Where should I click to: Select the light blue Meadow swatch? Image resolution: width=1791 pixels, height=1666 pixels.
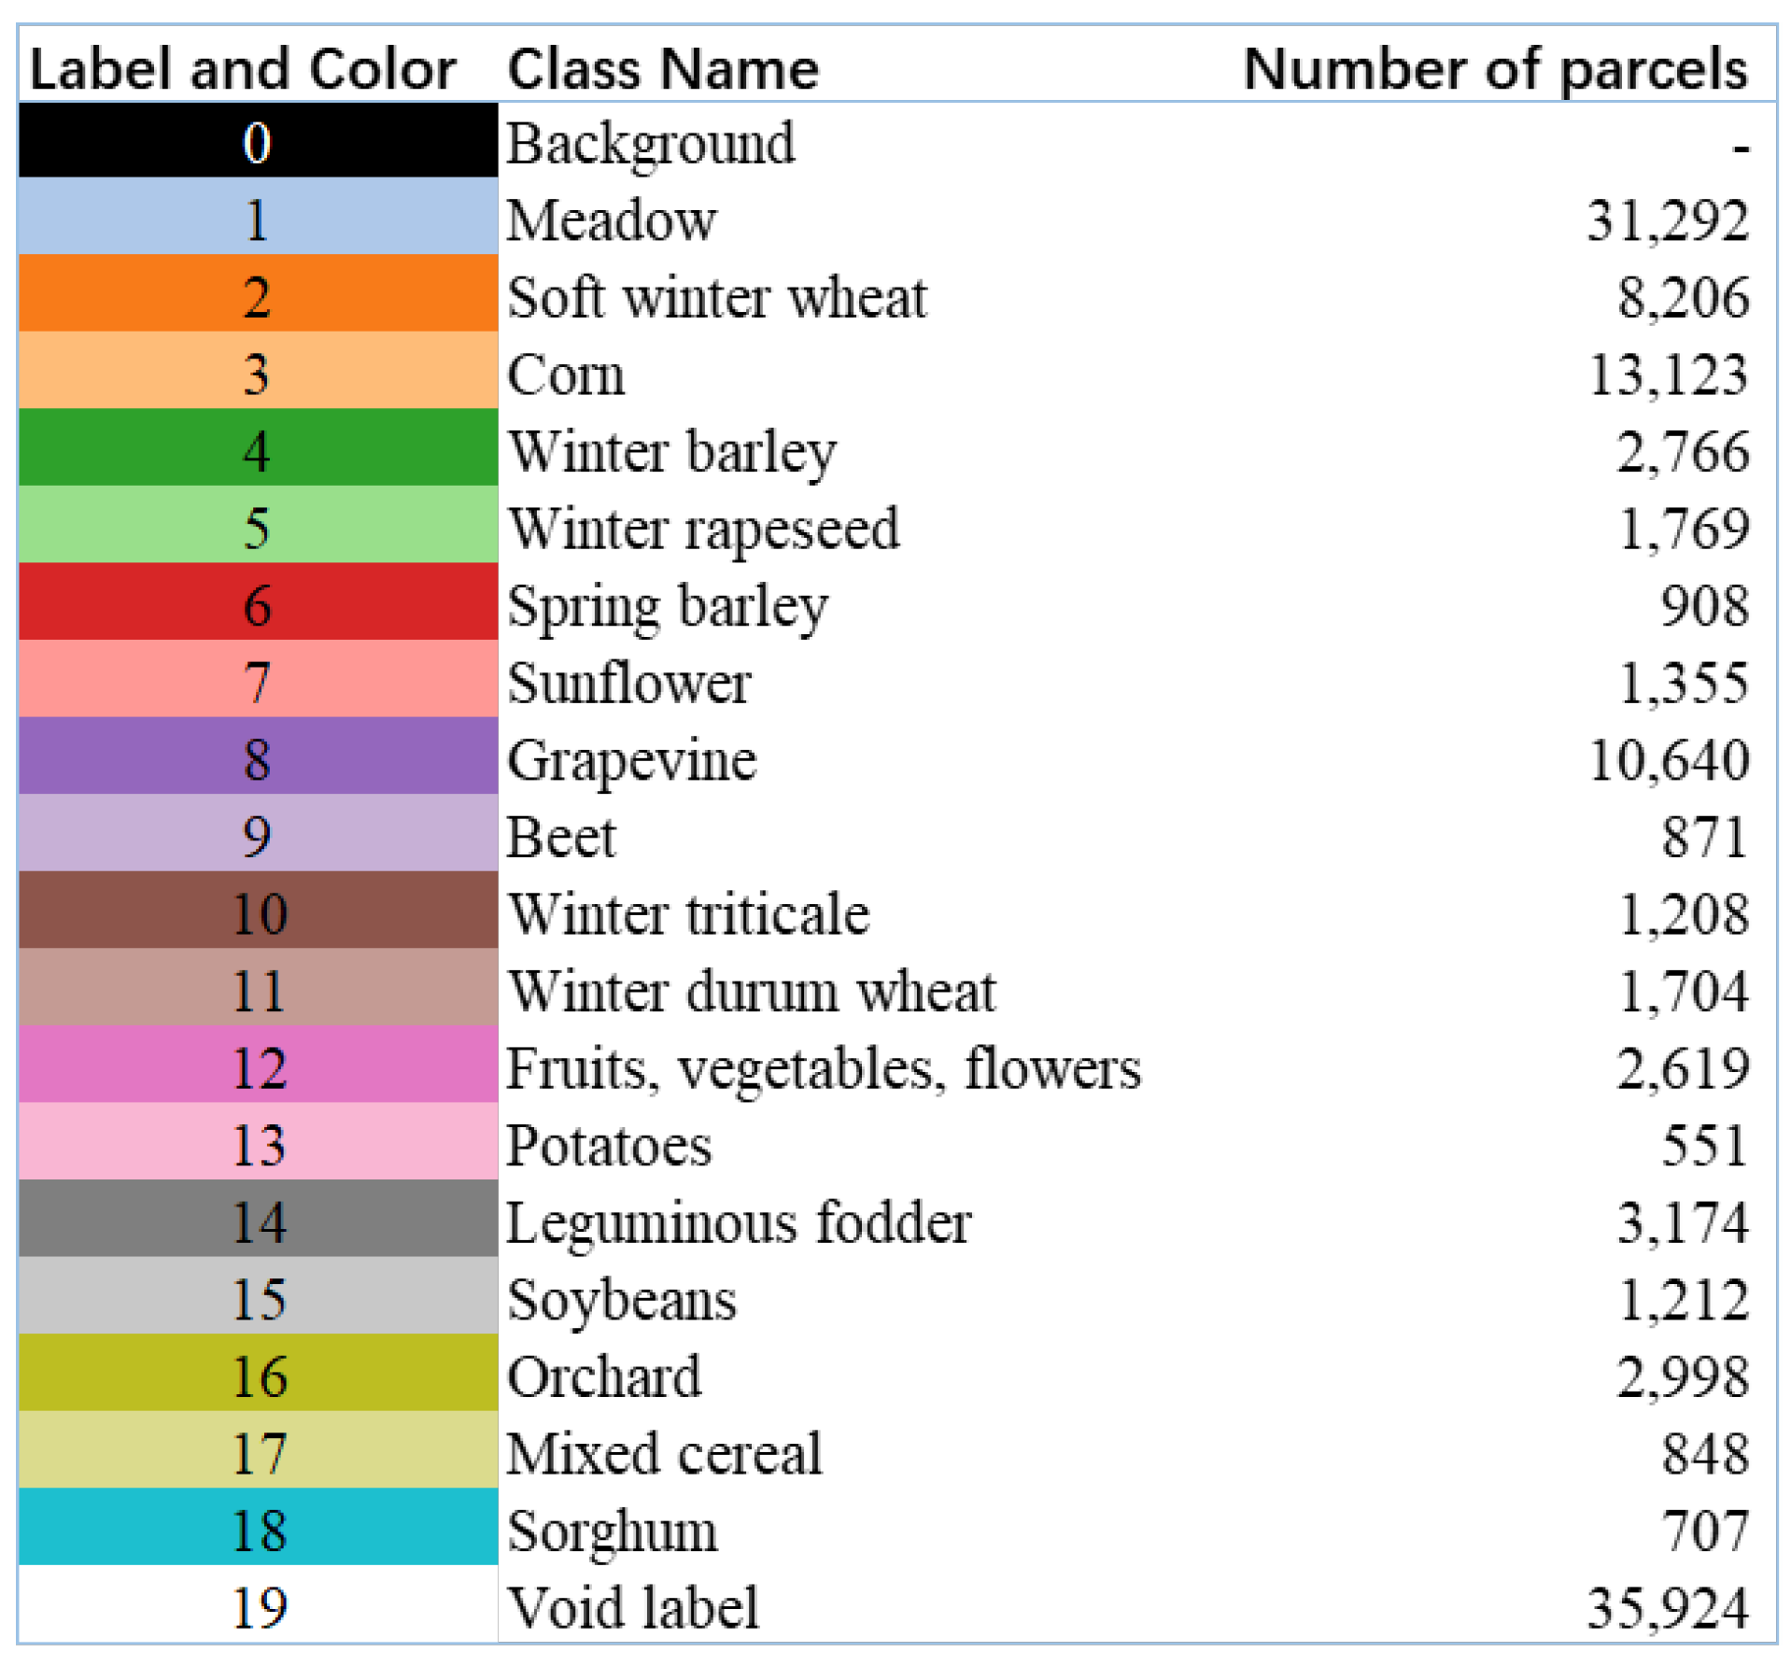258,219
